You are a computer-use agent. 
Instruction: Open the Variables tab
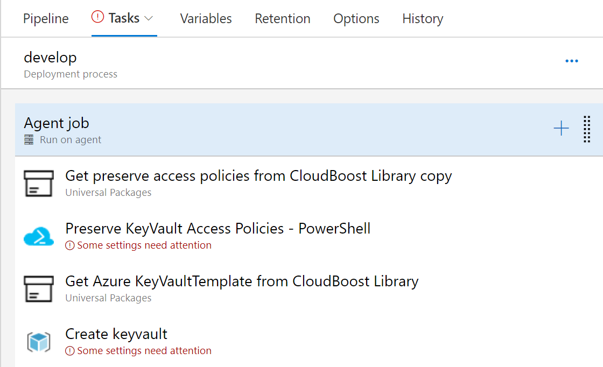[206, 19]
